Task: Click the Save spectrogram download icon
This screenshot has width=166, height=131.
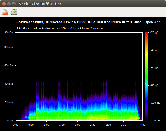Action: [14, 12]
